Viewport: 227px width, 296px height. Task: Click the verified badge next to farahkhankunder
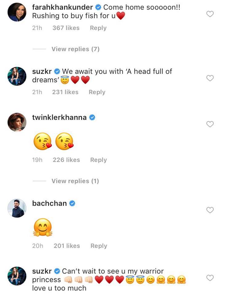tap(98, 7)
